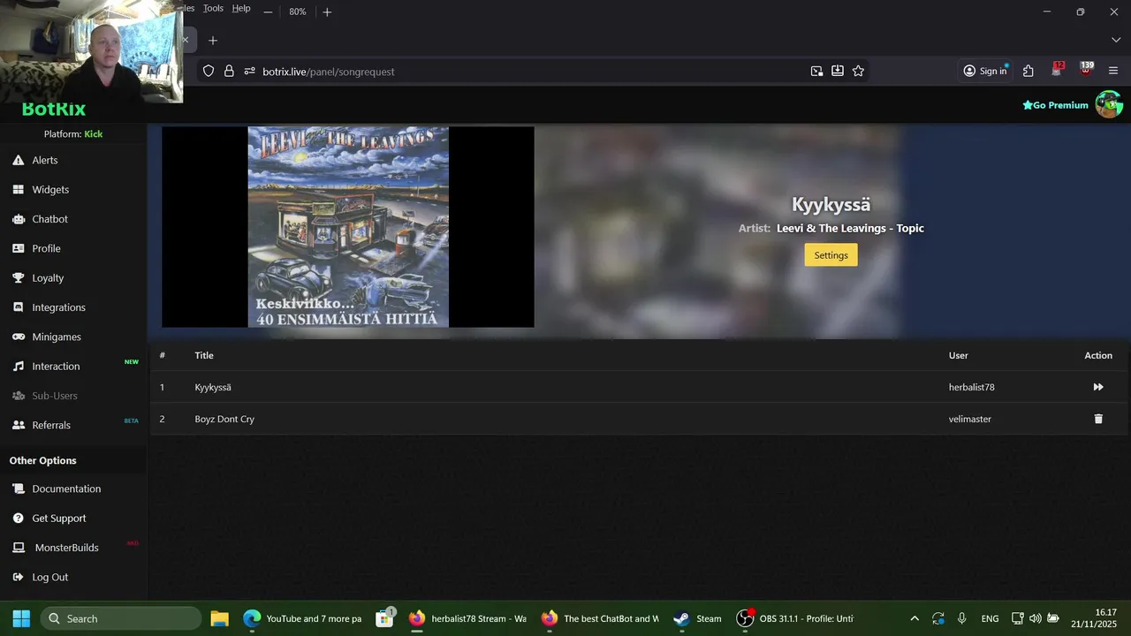Open the Documentation book icon
The width and height of the screenshot is (1131, 636).
coord(18,488)
